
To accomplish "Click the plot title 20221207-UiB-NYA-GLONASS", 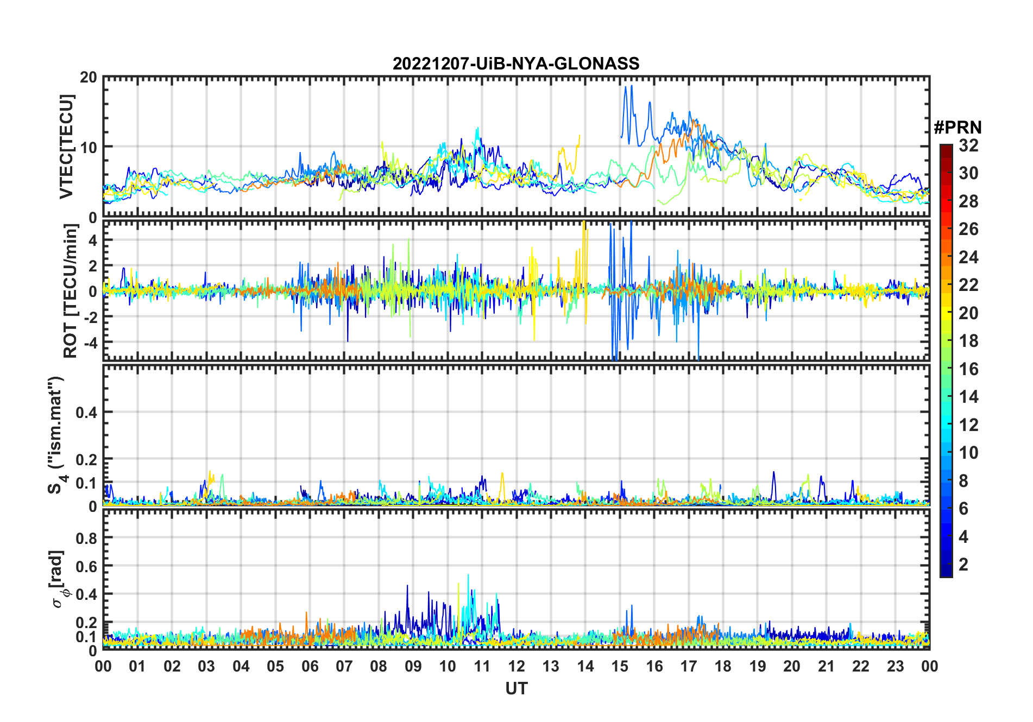I will [516, 64].
